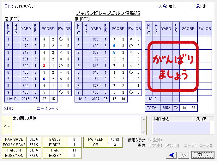Viewport: 217px width, 161px height.
Task: Go to previous round with blue arrow
Action: pyautogui.click(x=171, y=155)
